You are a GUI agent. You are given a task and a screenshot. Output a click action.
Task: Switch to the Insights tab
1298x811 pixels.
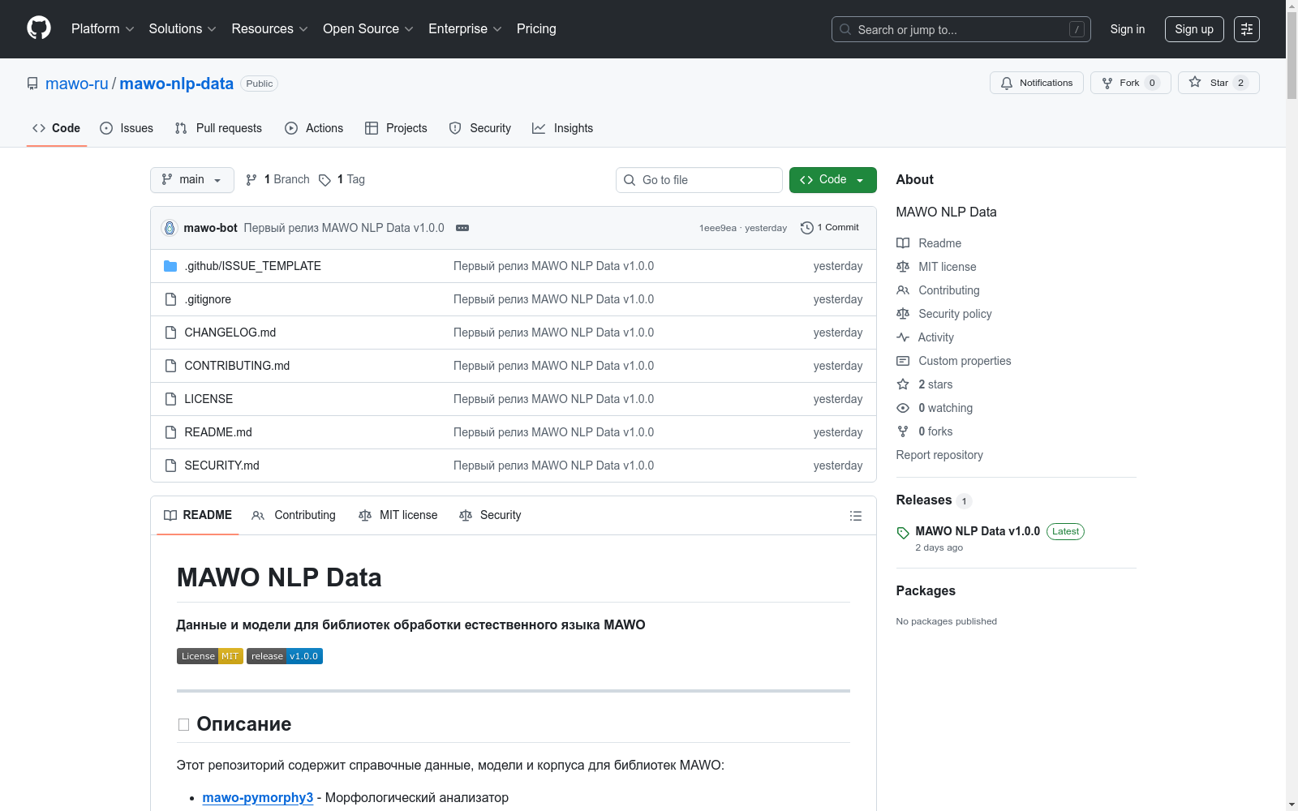pyautogui.click(x=563, y=128)
